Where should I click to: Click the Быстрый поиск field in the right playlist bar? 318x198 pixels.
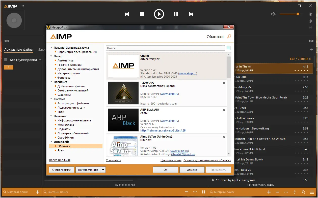coord(237,192)
